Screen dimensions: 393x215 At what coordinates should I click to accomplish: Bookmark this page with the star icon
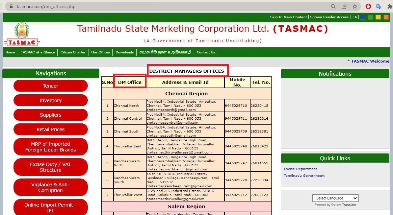point(355,6)
